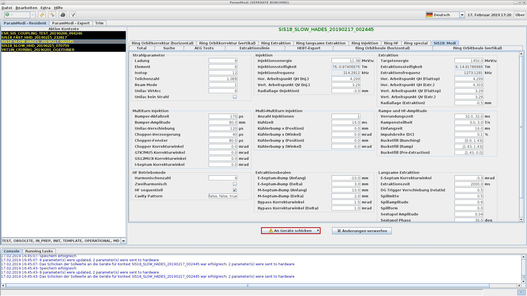Switch to the ParamModi - Expert tab
Viewport: 527px width, 296px height.
71,23
